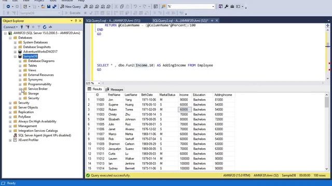Image resolution: width=332 pixels, height=186 pixels.
Task: Open the Messages tab
Action: 114,89
